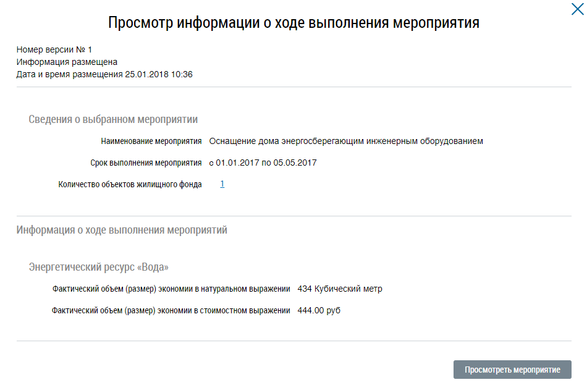Click the Наименование мероприятия field label
The height and width of the screenshot is (385, 587).
151,141
